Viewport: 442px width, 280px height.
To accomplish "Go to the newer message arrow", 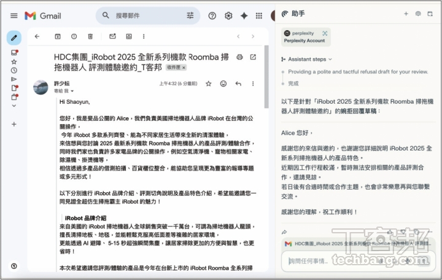I will [238, 36].
